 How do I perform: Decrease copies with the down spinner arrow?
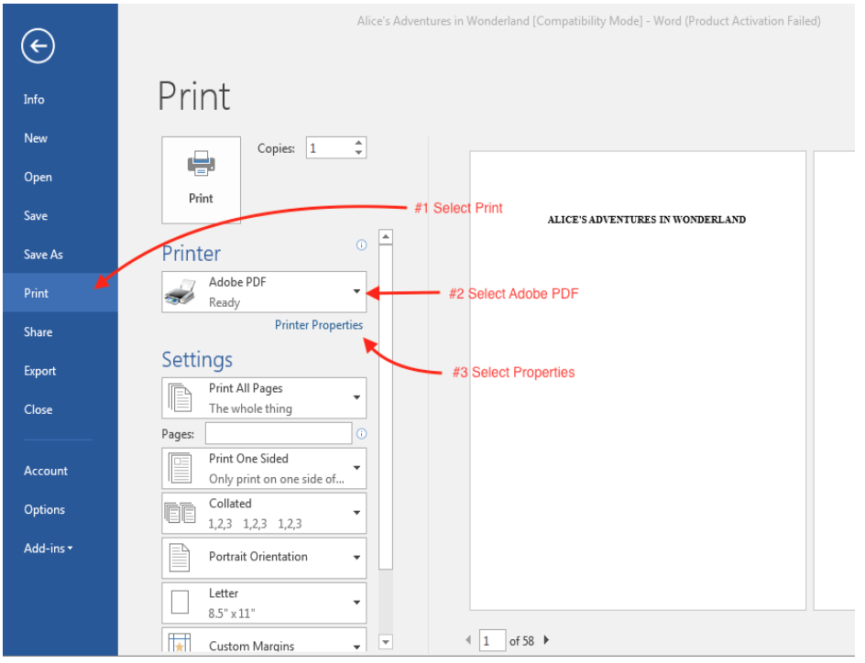tap(358, 153)
